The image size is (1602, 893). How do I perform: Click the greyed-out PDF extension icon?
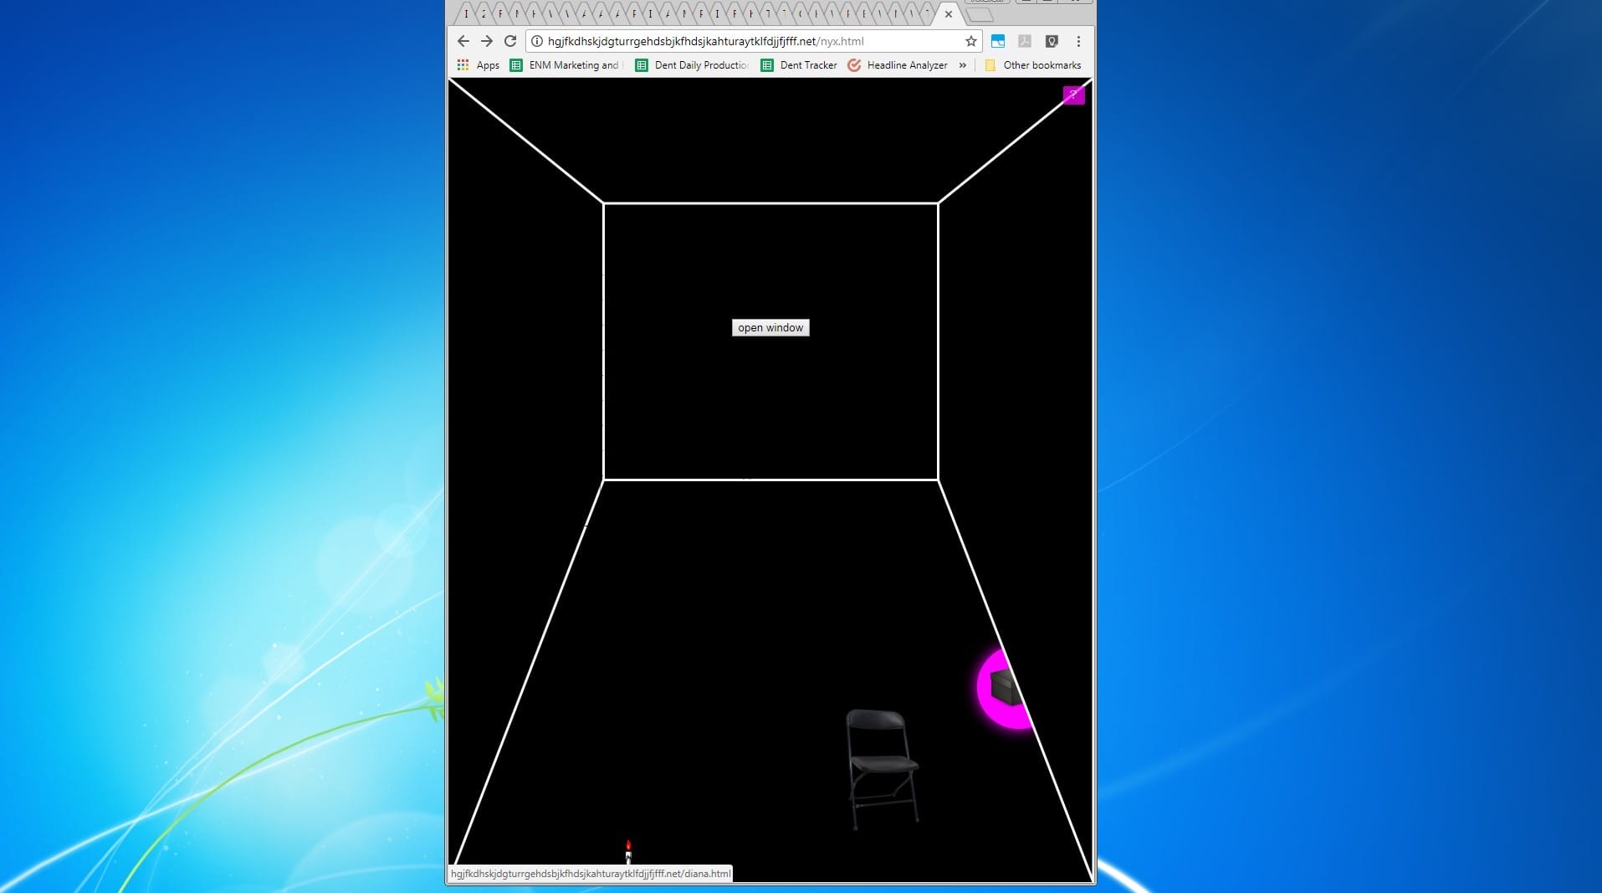click(x=1025, y=41)
